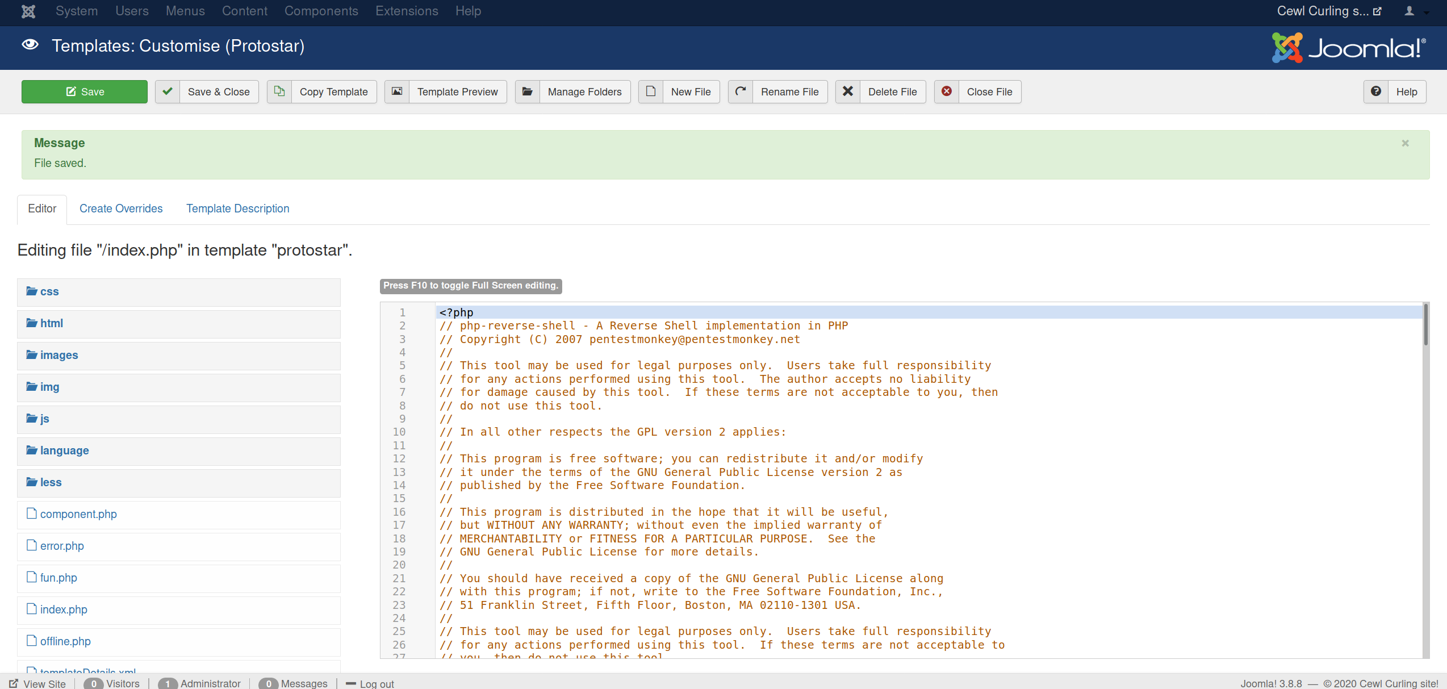Click the Template Preview image icon
The height and width of the screenshot is (689, 1447).
click(397, 91)
